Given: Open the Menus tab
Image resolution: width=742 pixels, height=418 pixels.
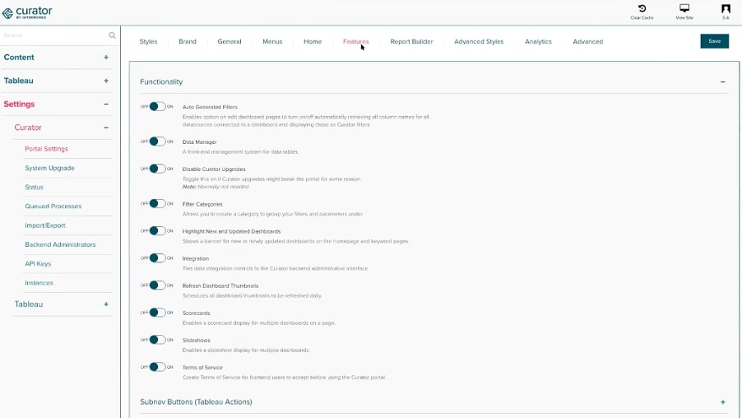Looking at the screenshot, I should tap(272, 42).
